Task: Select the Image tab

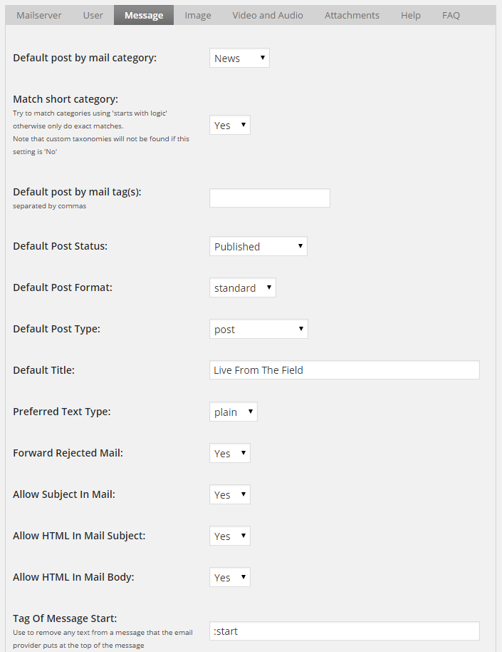Action: (197, 15)
